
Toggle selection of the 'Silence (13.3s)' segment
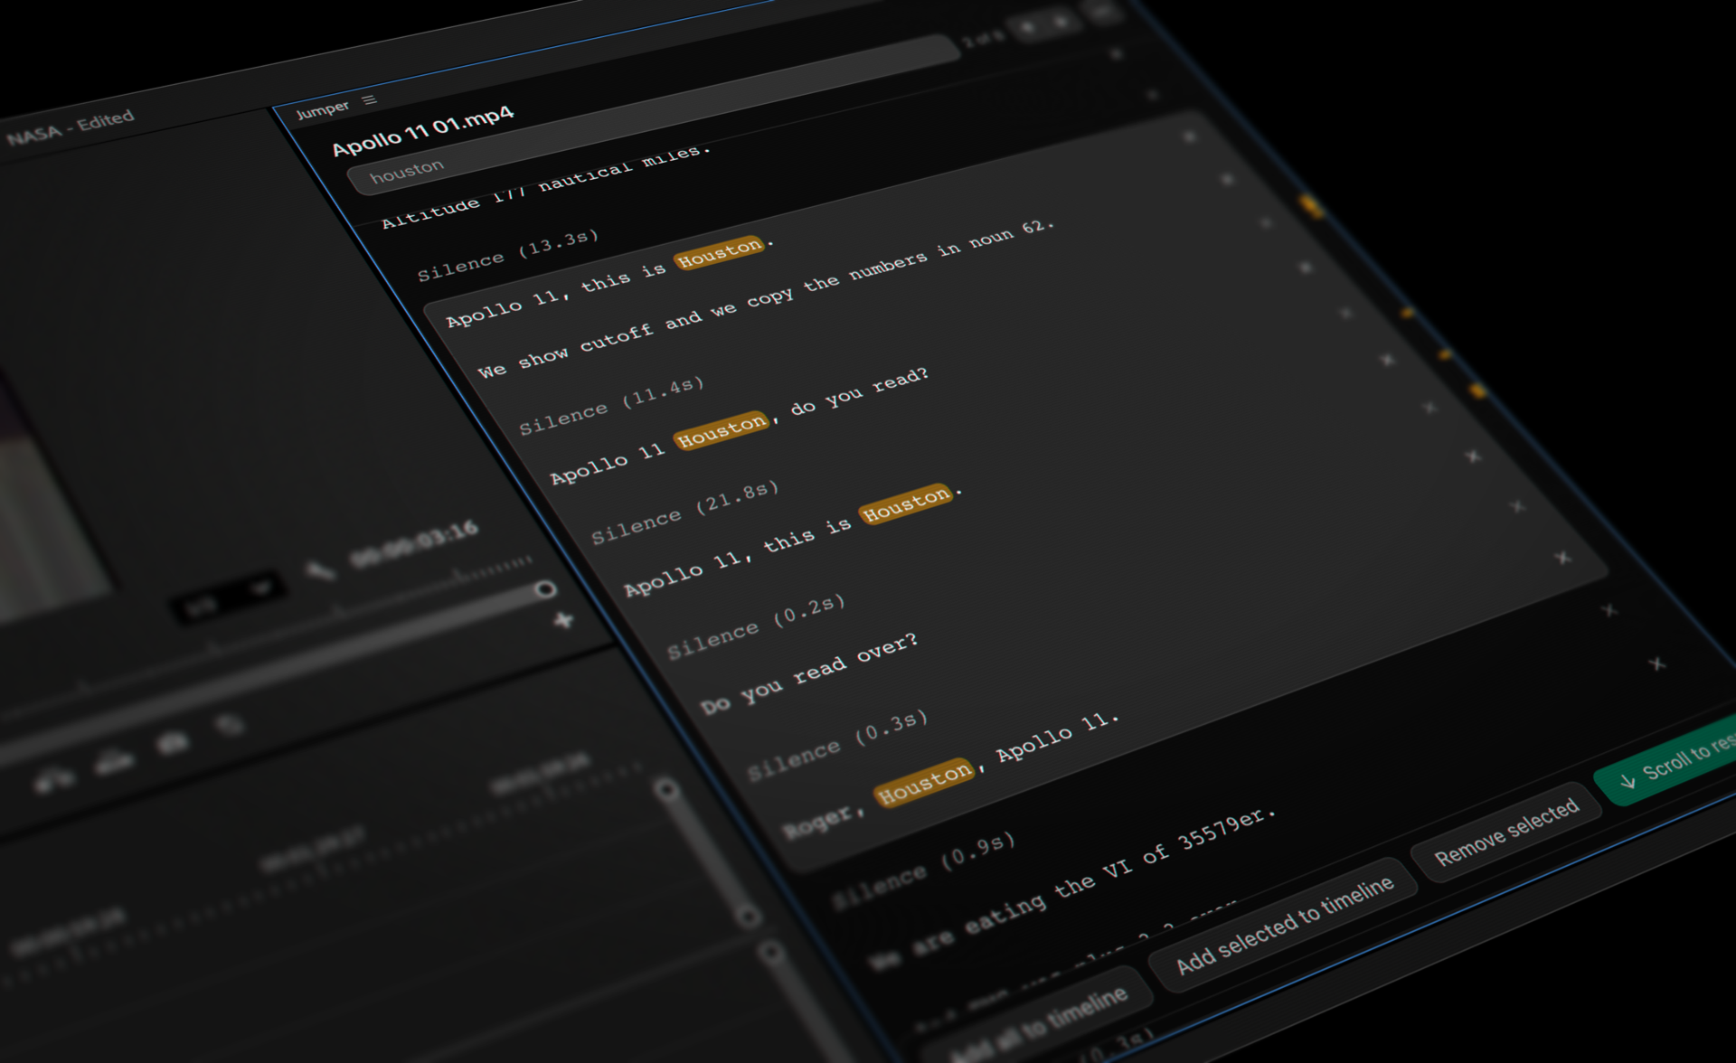(x=511, y=258)
